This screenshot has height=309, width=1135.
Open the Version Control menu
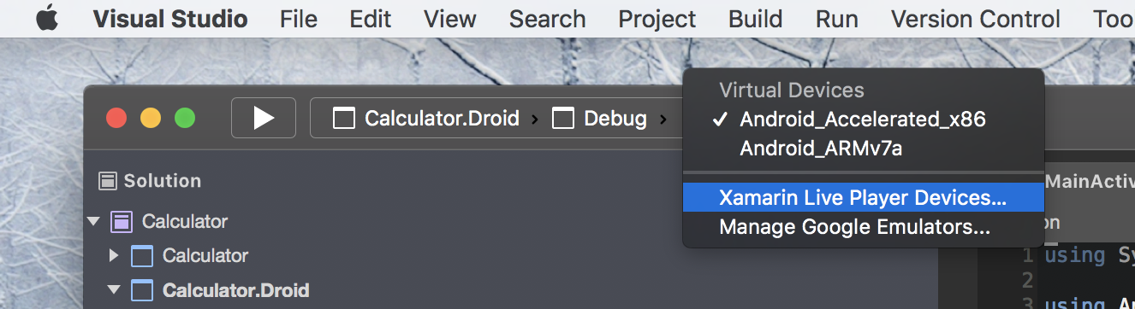(x=975, y=19)
